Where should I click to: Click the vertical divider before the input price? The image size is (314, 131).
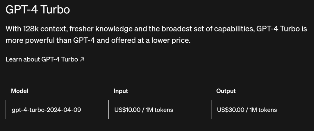108,109
